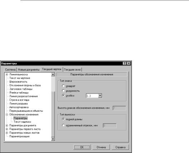The image size is (189, 153).
Task: Confirm with the OK button
Action: coord(82,147)
